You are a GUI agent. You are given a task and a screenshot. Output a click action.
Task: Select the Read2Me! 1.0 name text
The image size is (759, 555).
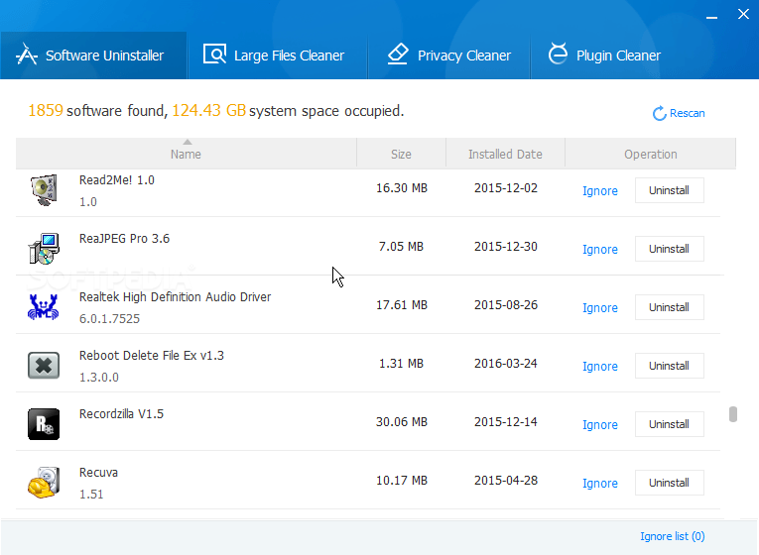(117, 179)
